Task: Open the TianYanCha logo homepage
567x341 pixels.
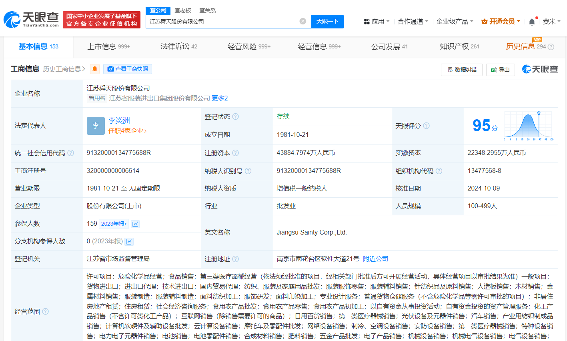Action: click(31, 19)
